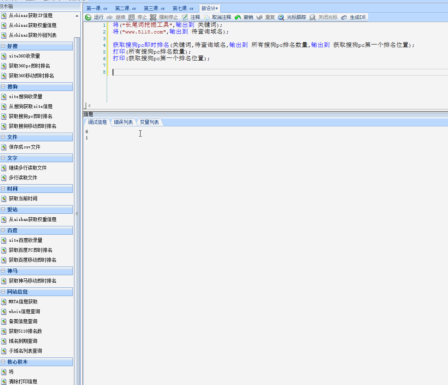
Task: Select whois信息查询 block in toolbox
Action: (x=24, y=311)
